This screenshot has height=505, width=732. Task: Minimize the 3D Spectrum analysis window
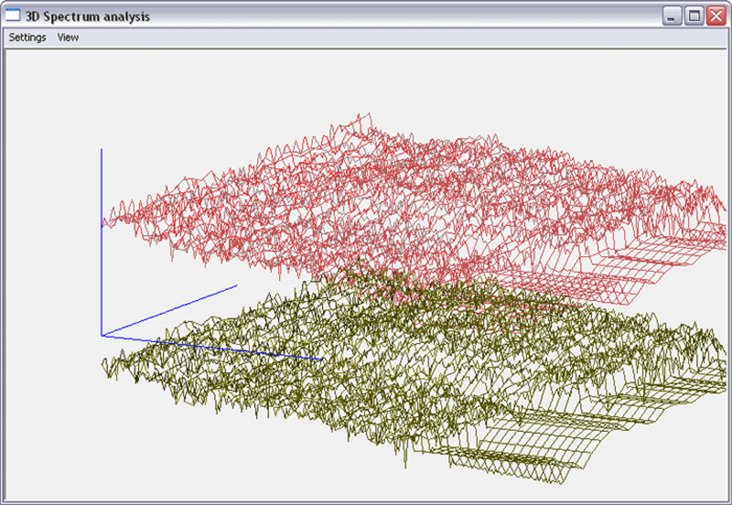pyautogui.click(x=672, y=16)
